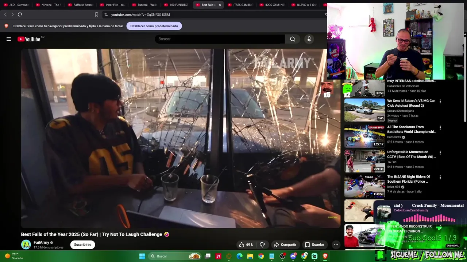
Task: Start voice search with microphone icon
Action: (x=309, y=39)
